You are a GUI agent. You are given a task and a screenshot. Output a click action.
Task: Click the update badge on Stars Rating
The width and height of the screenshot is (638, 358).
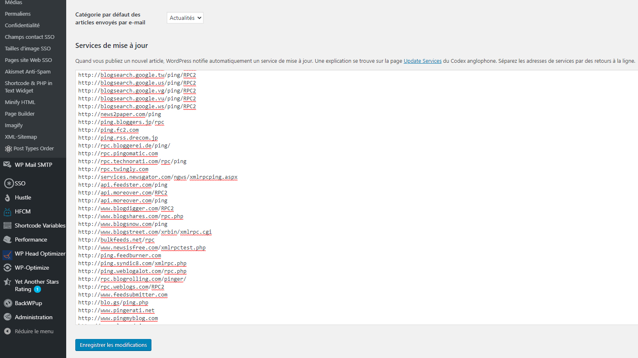(37, 289)
